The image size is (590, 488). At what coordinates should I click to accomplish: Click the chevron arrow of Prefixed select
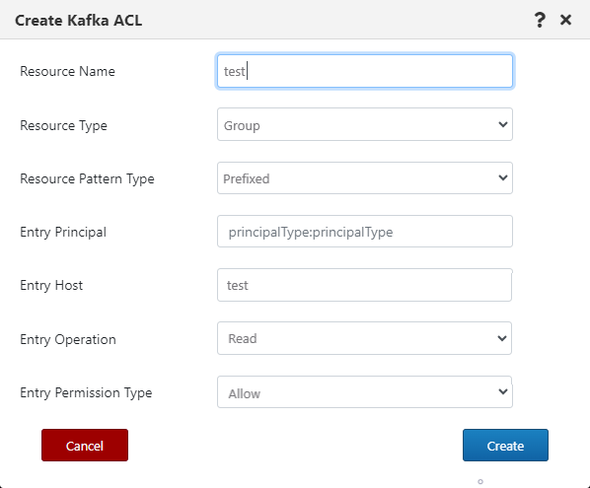(503, 177)
